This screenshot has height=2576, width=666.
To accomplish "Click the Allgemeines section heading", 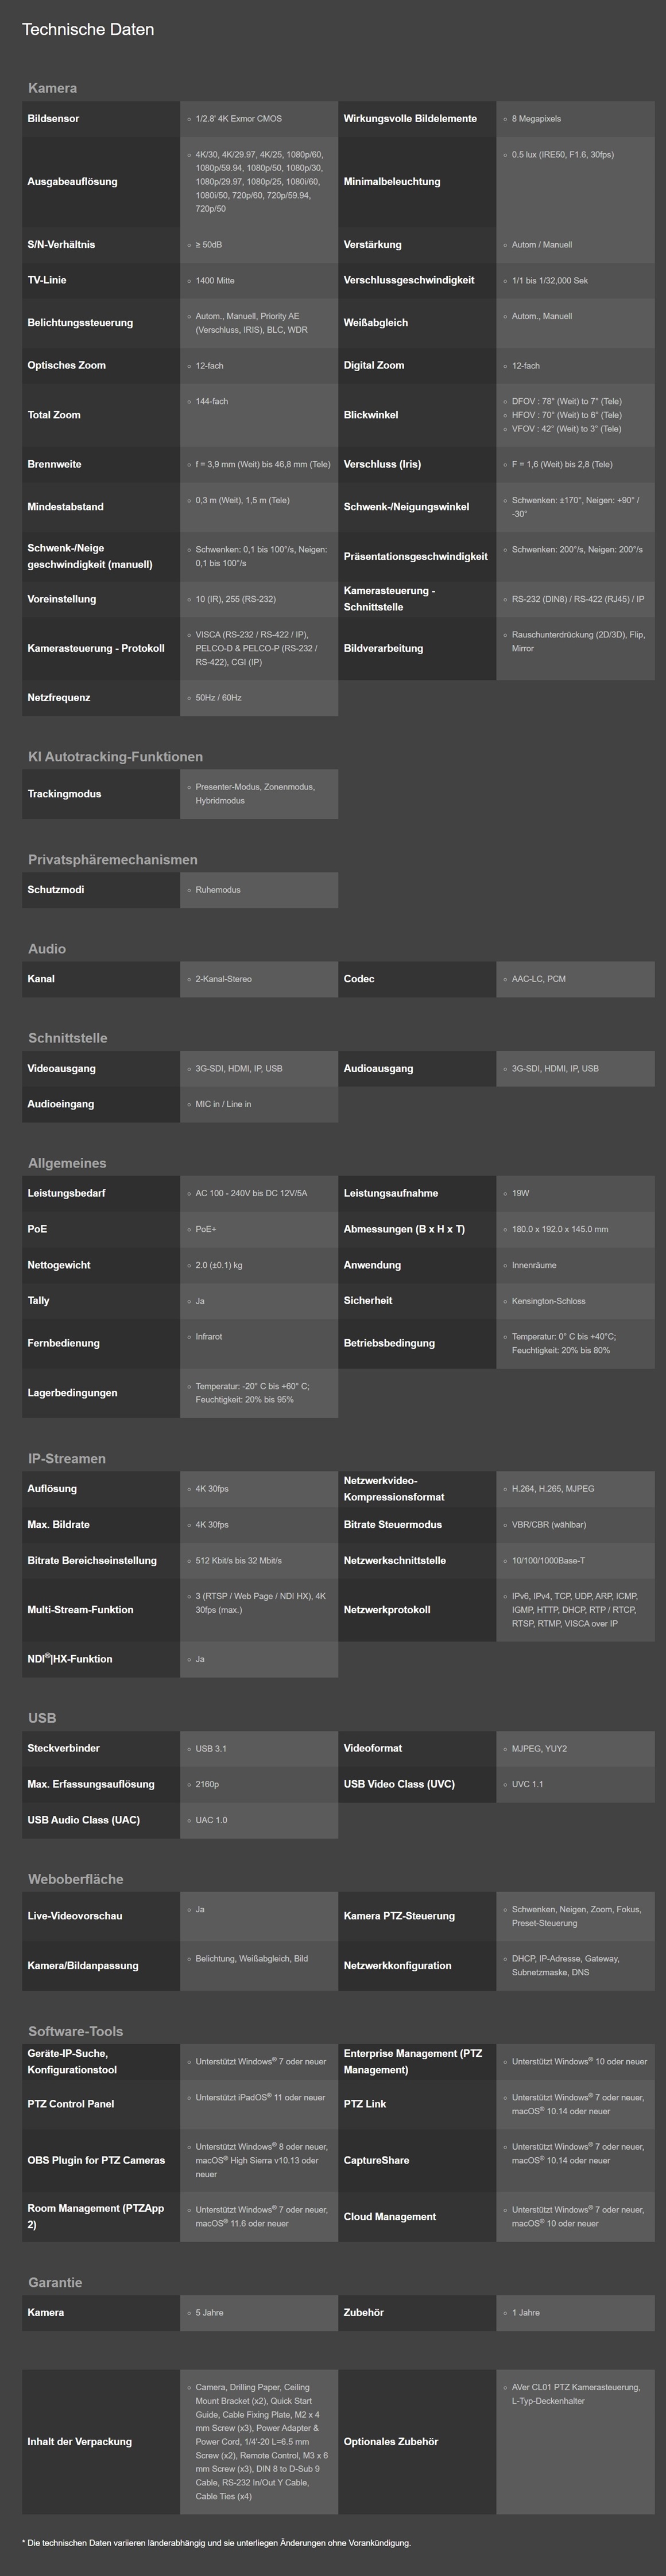I will 67,1163.
